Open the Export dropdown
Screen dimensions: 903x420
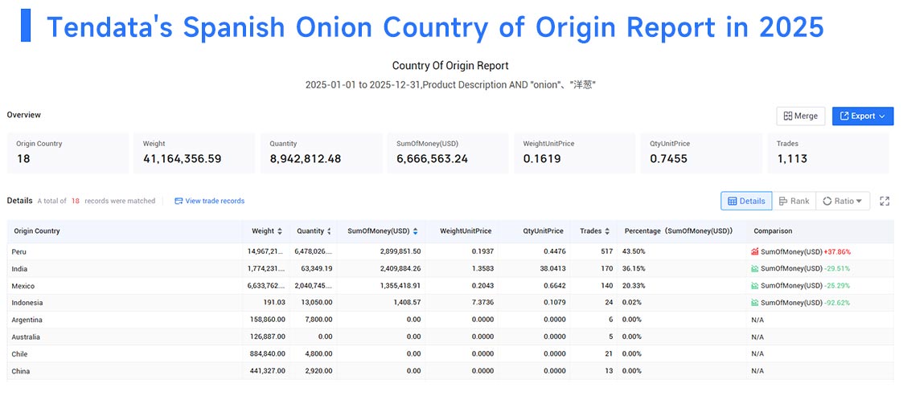coord(863,116)
